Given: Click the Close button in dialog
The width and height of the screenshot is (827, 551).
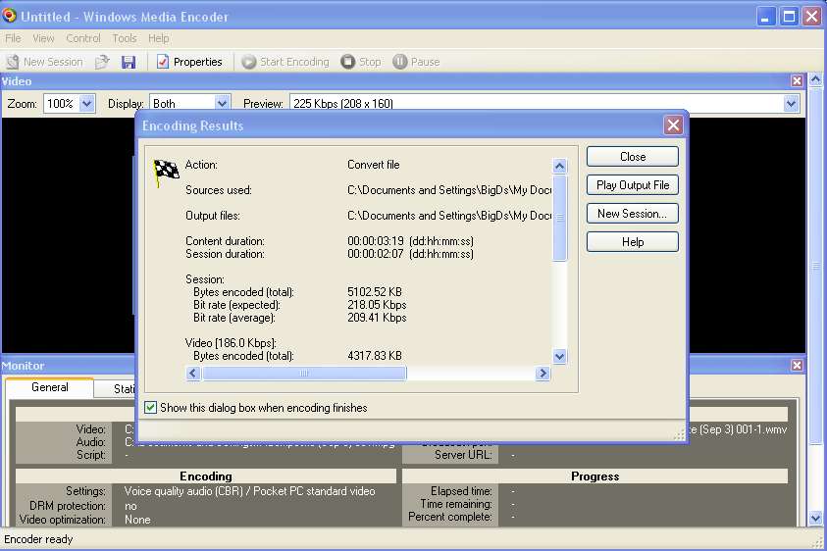Looking at the screenshot, I should coord(633,157).
